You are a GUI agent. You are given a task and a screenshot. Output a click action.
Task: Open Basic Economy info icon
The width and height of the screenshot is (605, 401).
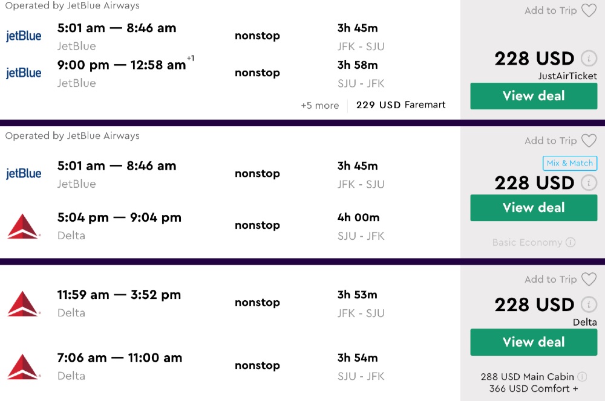pyautogui.click(x=570, y=243)
